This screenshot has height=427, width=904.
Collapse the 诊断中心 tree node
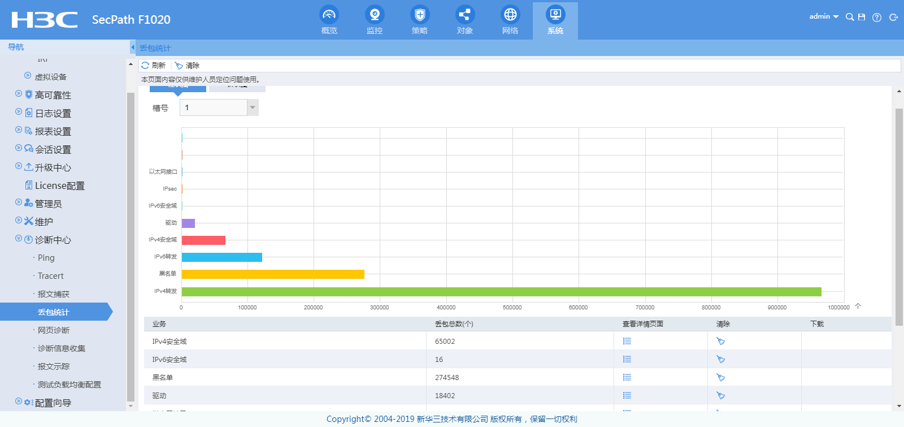point(19,239)
